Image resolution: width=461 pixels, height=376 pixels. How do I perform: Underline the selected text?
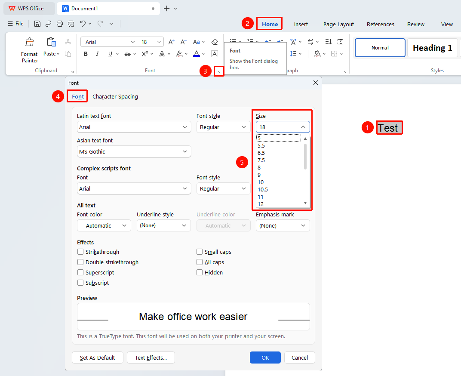tap(110, 54)
